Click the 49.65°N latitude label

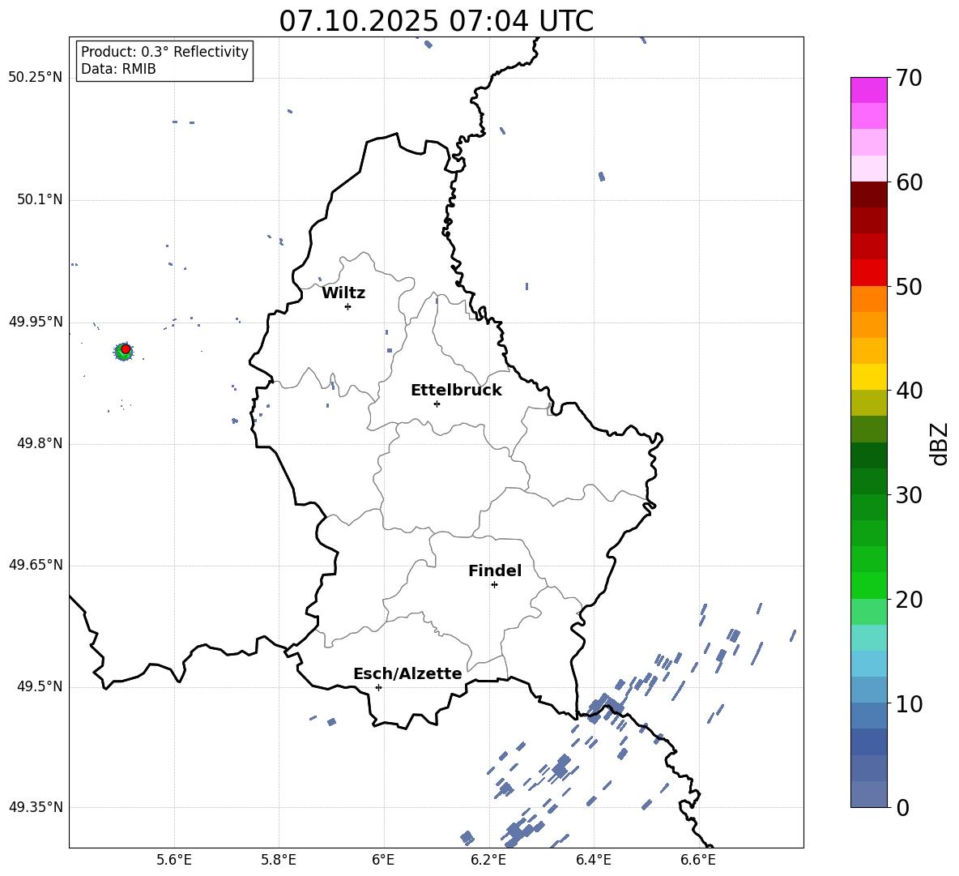click(36, 565)
